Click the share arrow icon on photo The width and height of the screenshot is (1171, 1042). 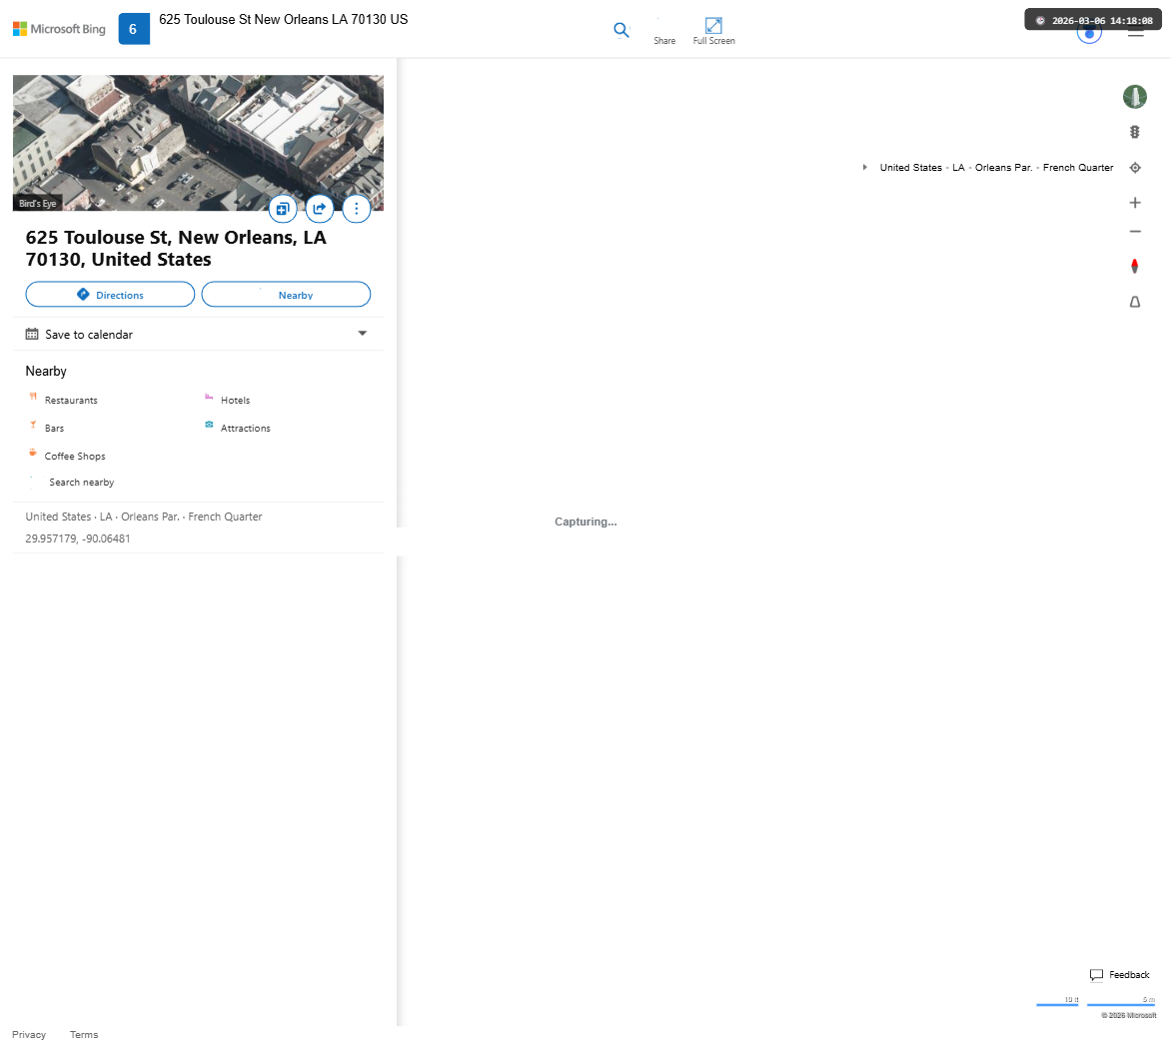pyautogui.click(x=320, y=209)
